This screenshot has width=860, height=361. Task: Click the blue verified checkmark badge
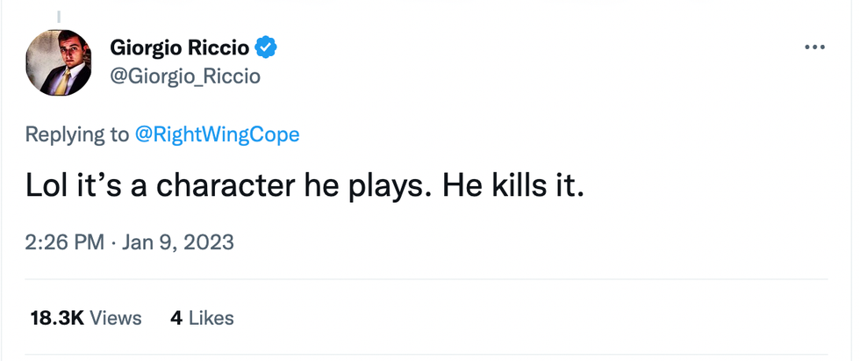click(267, 47)
